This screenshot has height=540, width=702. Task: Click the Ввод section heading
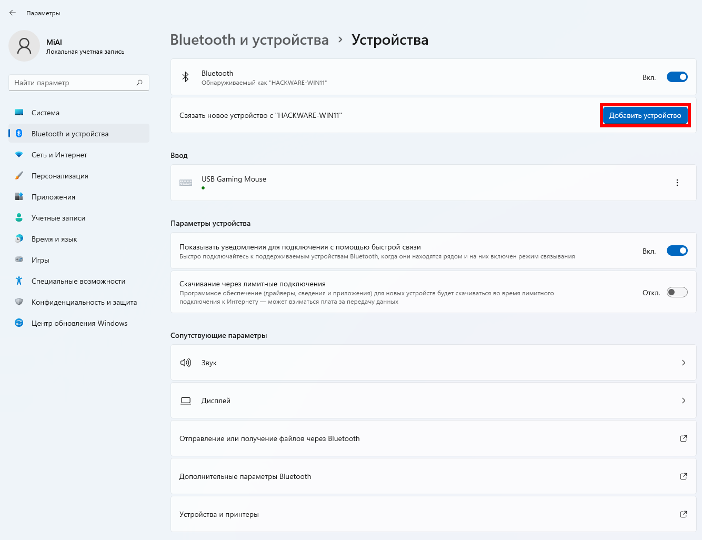point(179,155)
